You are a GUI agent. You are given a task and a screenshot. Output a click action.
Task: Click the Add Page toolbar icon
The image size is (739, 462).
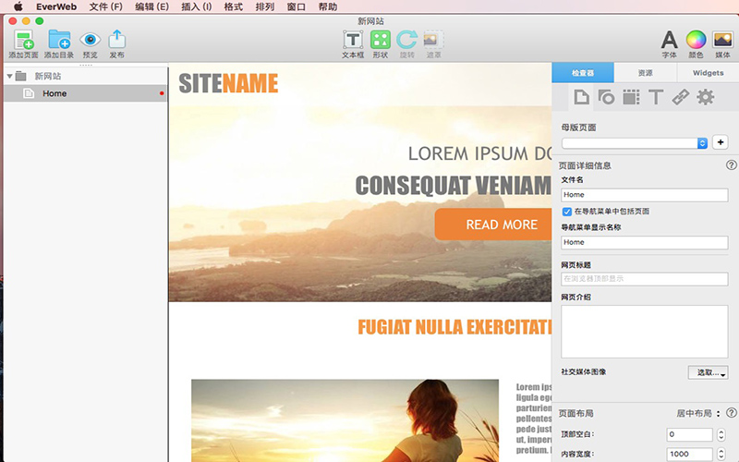24,40
